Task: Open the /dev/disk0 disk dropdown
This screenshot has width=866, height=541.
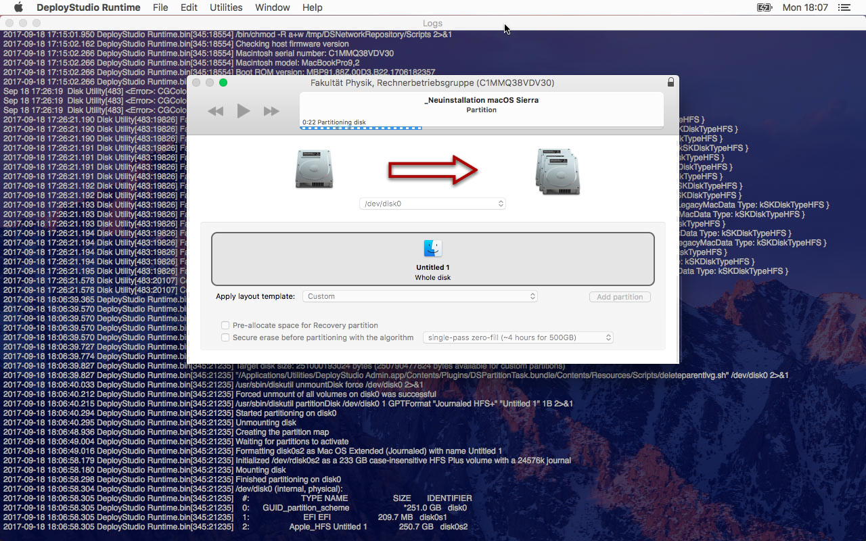Action: [433, 204]
